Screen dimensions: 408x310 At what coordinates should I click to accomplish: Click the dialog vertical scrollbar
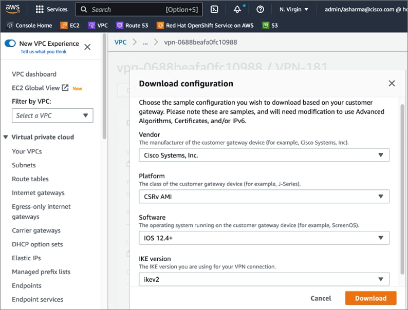[x=402, y=189]
